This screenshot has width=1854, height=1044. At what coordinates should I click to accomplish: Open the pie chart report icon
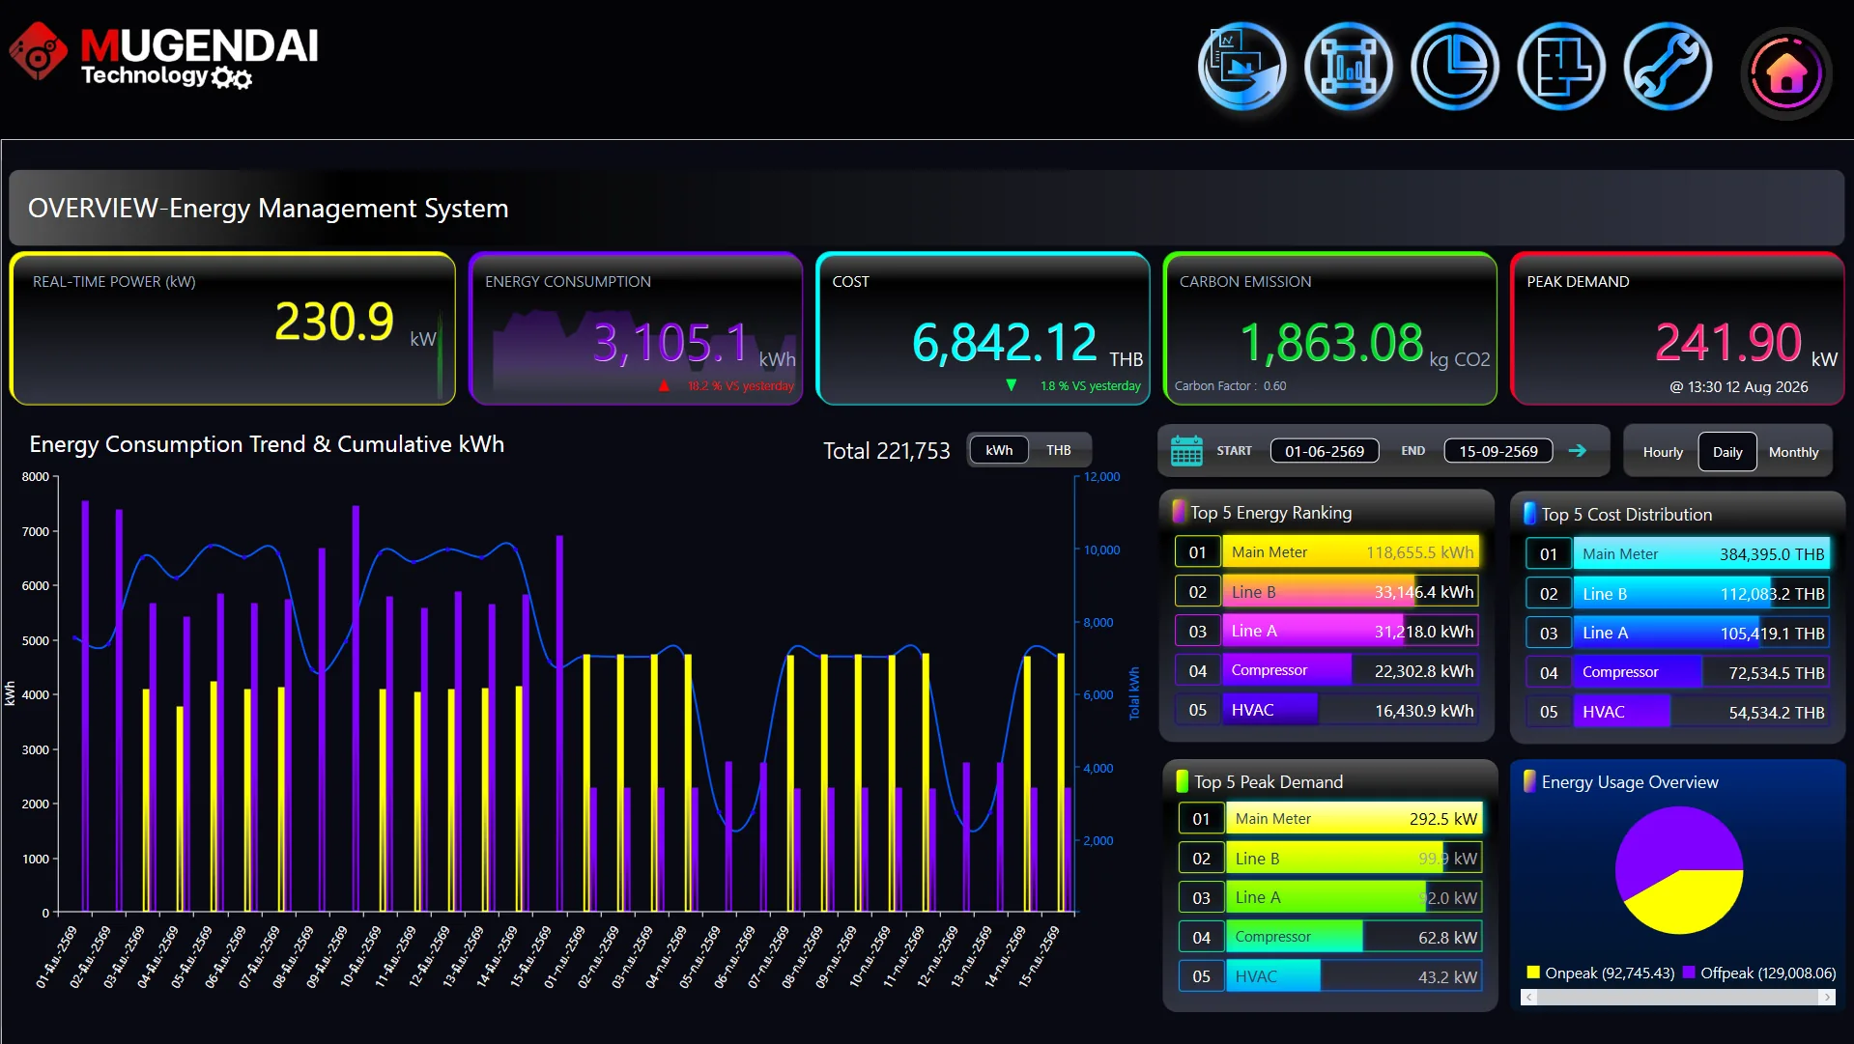(x=1455, y=67)
